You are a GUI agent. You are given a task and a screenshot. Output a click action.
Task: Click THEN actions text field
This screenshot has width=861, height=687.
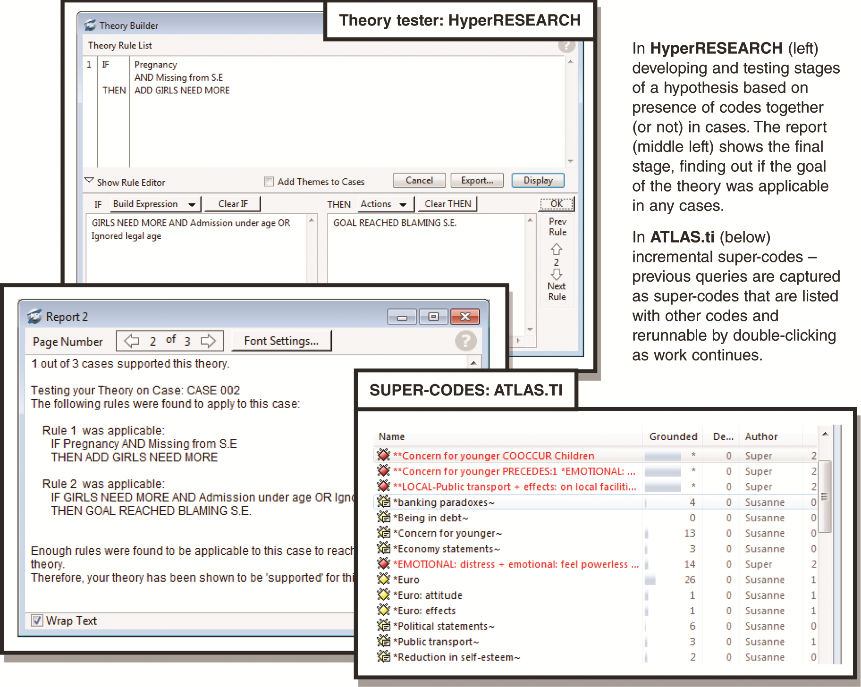[426, 274]
